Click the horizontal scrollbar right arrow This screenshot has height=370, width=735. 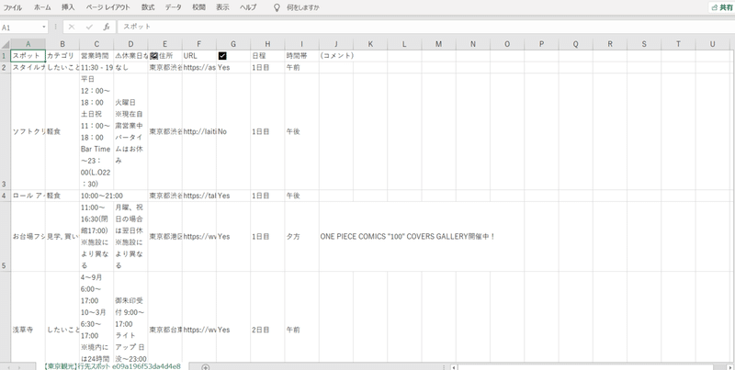tap(729, 366)
